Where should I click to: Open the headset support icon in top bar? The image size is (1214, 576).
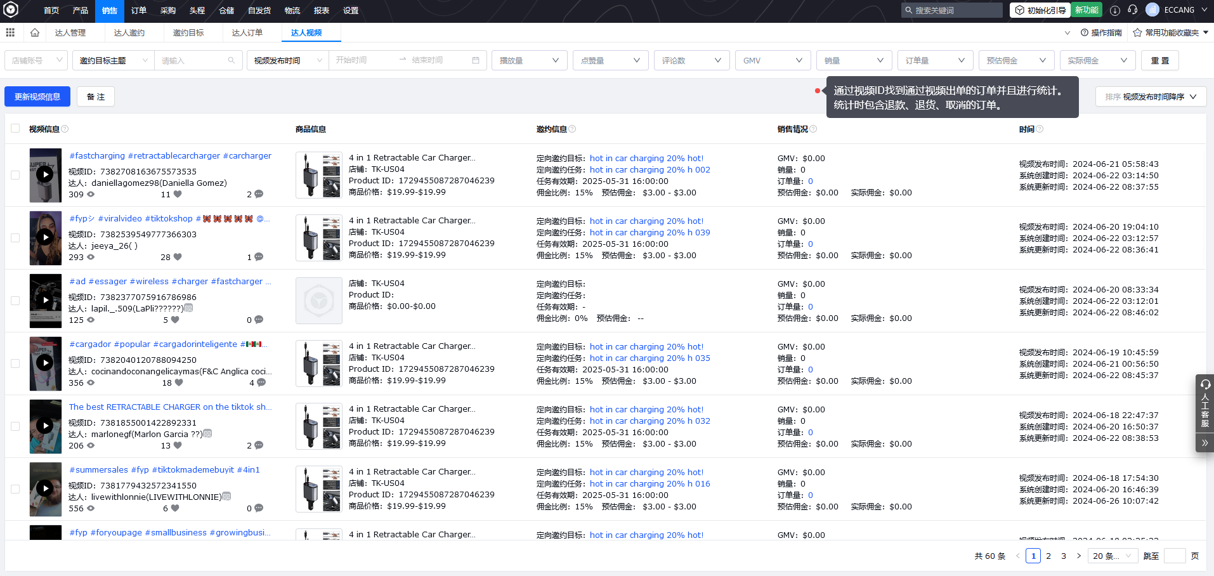(1133, 10)
